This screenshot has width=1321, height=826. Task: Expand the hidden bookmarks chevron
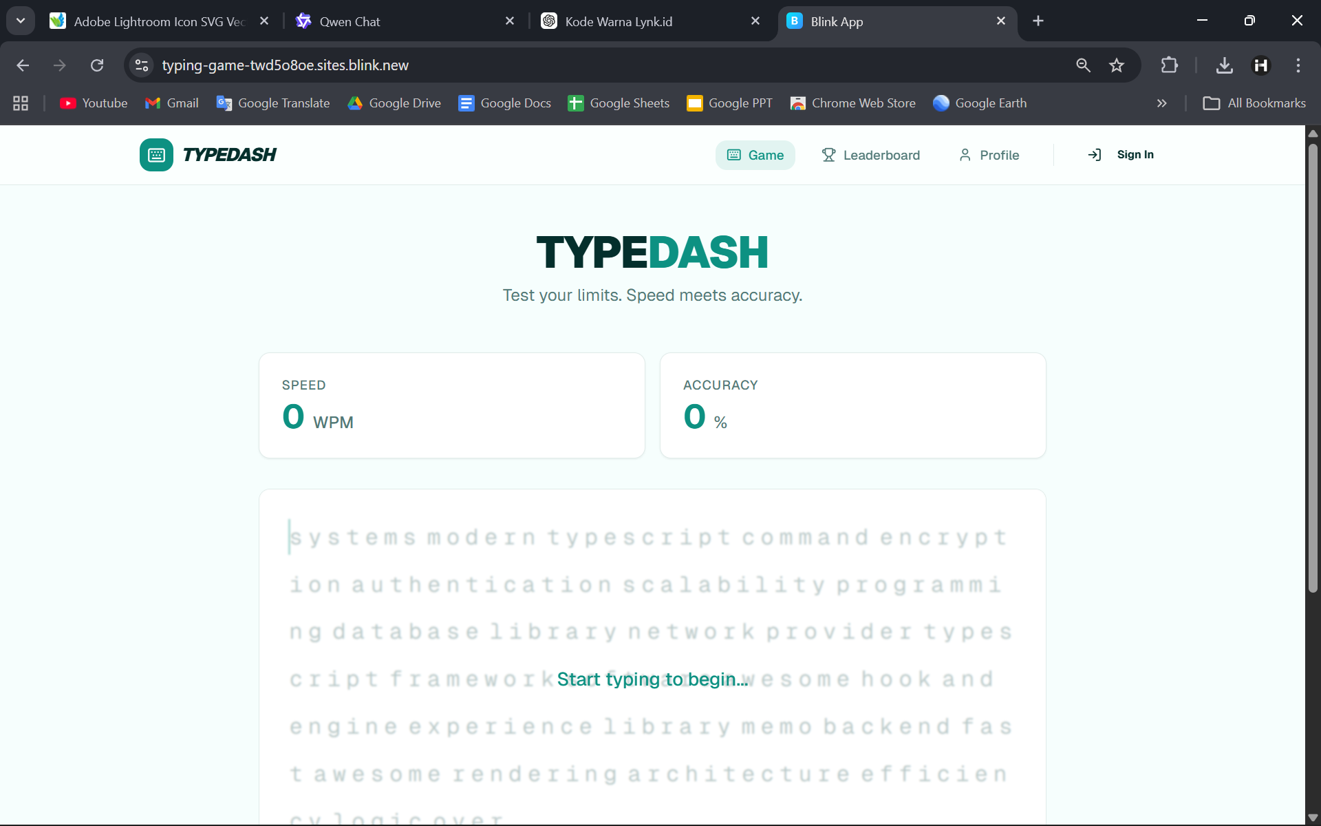click(1161, 103)
